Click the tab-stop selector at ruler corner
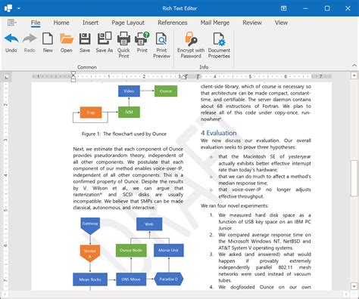Screen dimensions: 359x299 click(6, 77)
